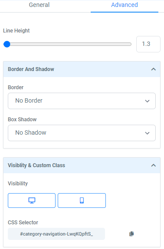The image size is (164, 249).
Task: Click the arrow on Box Shadow dropdown
Action: (x=148, y=133)
